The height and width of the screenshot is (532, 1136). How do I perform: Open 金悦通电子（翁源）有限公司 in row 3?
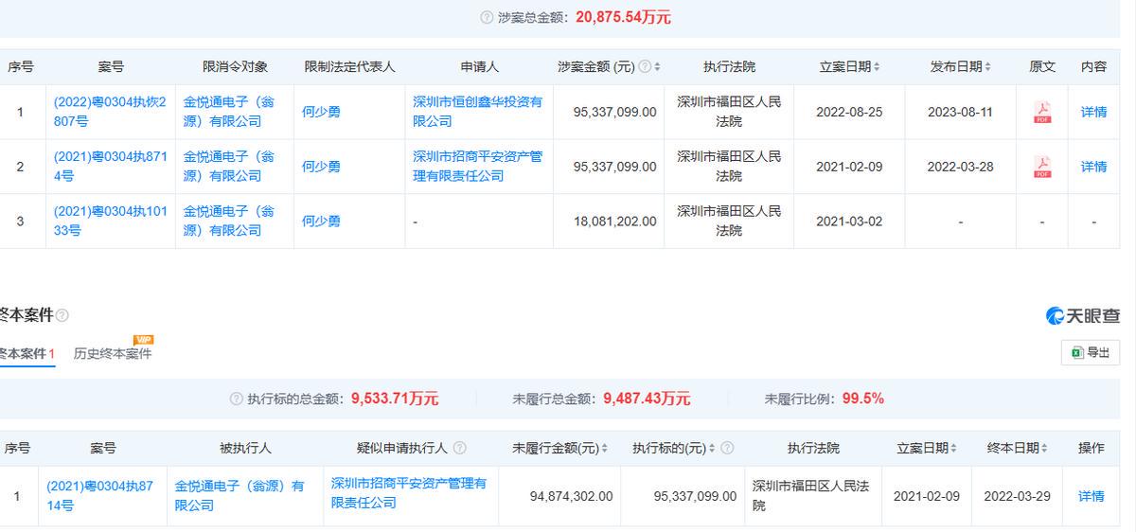(x=228, y=222)
